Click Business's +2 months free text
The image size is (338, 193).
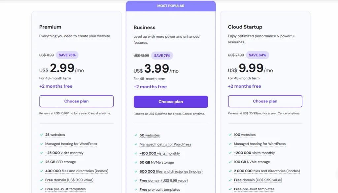tap(150, 87)
